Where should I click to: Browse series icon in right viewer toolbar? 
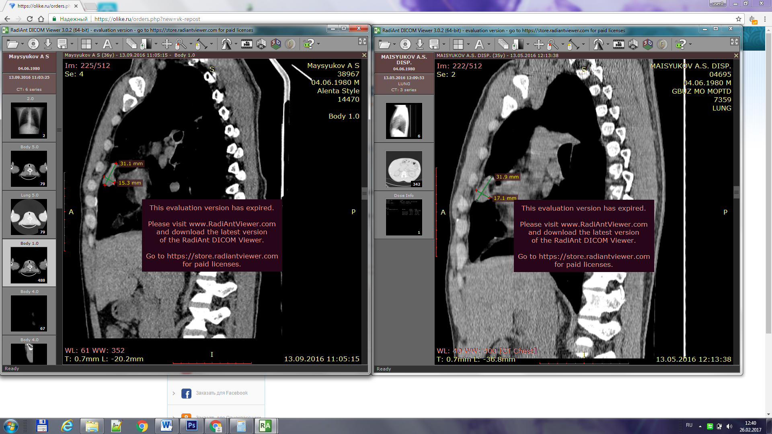(x=503, y=45)
